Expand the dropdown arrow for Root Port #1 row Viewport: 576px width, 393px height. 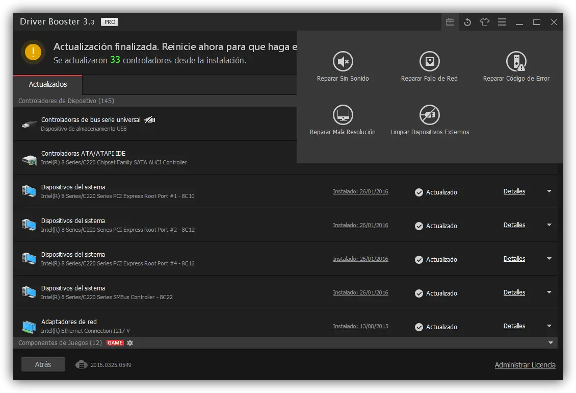pos(549,191)
